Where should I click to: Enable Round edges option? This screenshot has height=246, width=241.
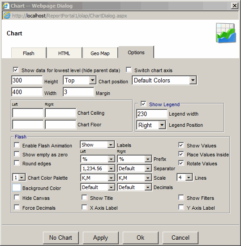[17, 163]
